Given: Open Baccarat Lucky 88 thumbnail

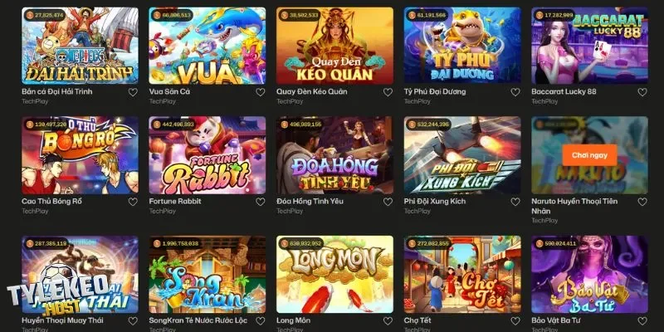Looking at the screenshot, I should click(590, 46).
